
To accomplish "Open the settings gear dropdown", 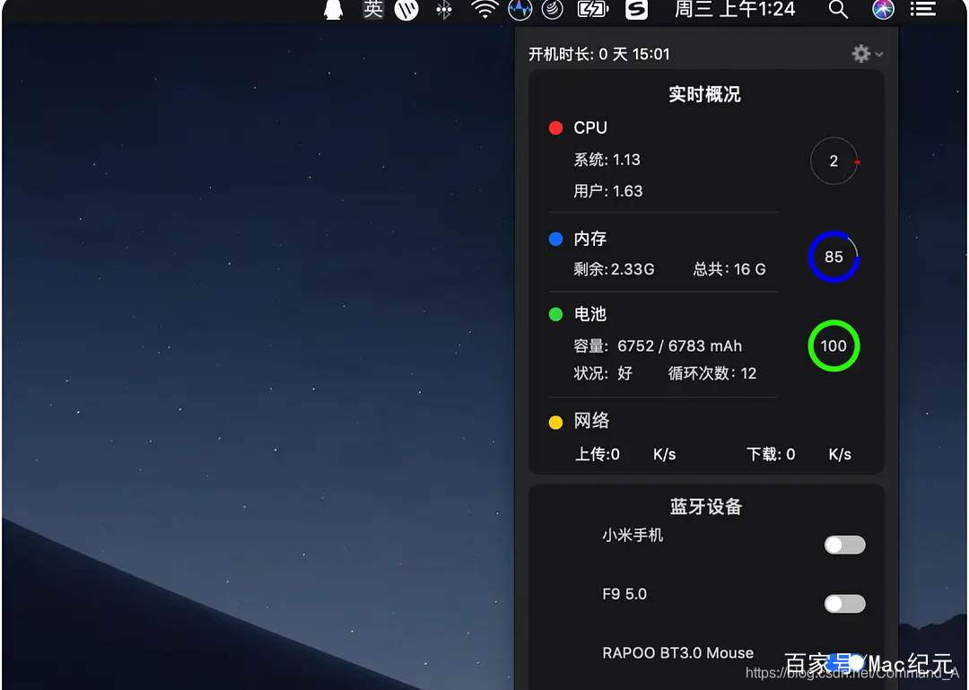I will point(867,54).
